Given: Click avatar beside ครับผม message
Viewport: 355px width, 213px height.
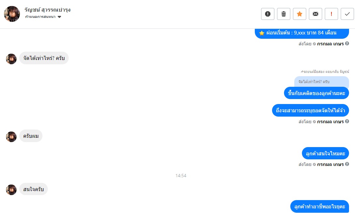Looking at the screenshot, I should tap(11, 137).
